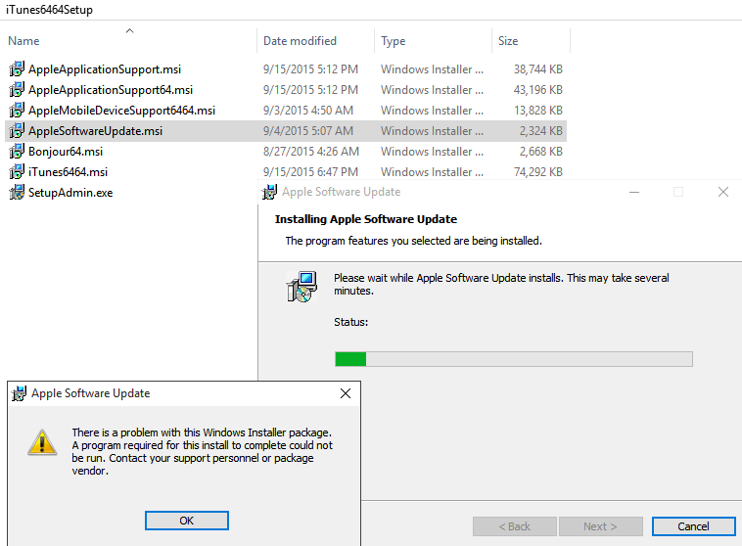The width and height of the screenshot is (742, 546).
Task: Click the Bonjour64.msi file icon
Action: [x=17, y=152]
